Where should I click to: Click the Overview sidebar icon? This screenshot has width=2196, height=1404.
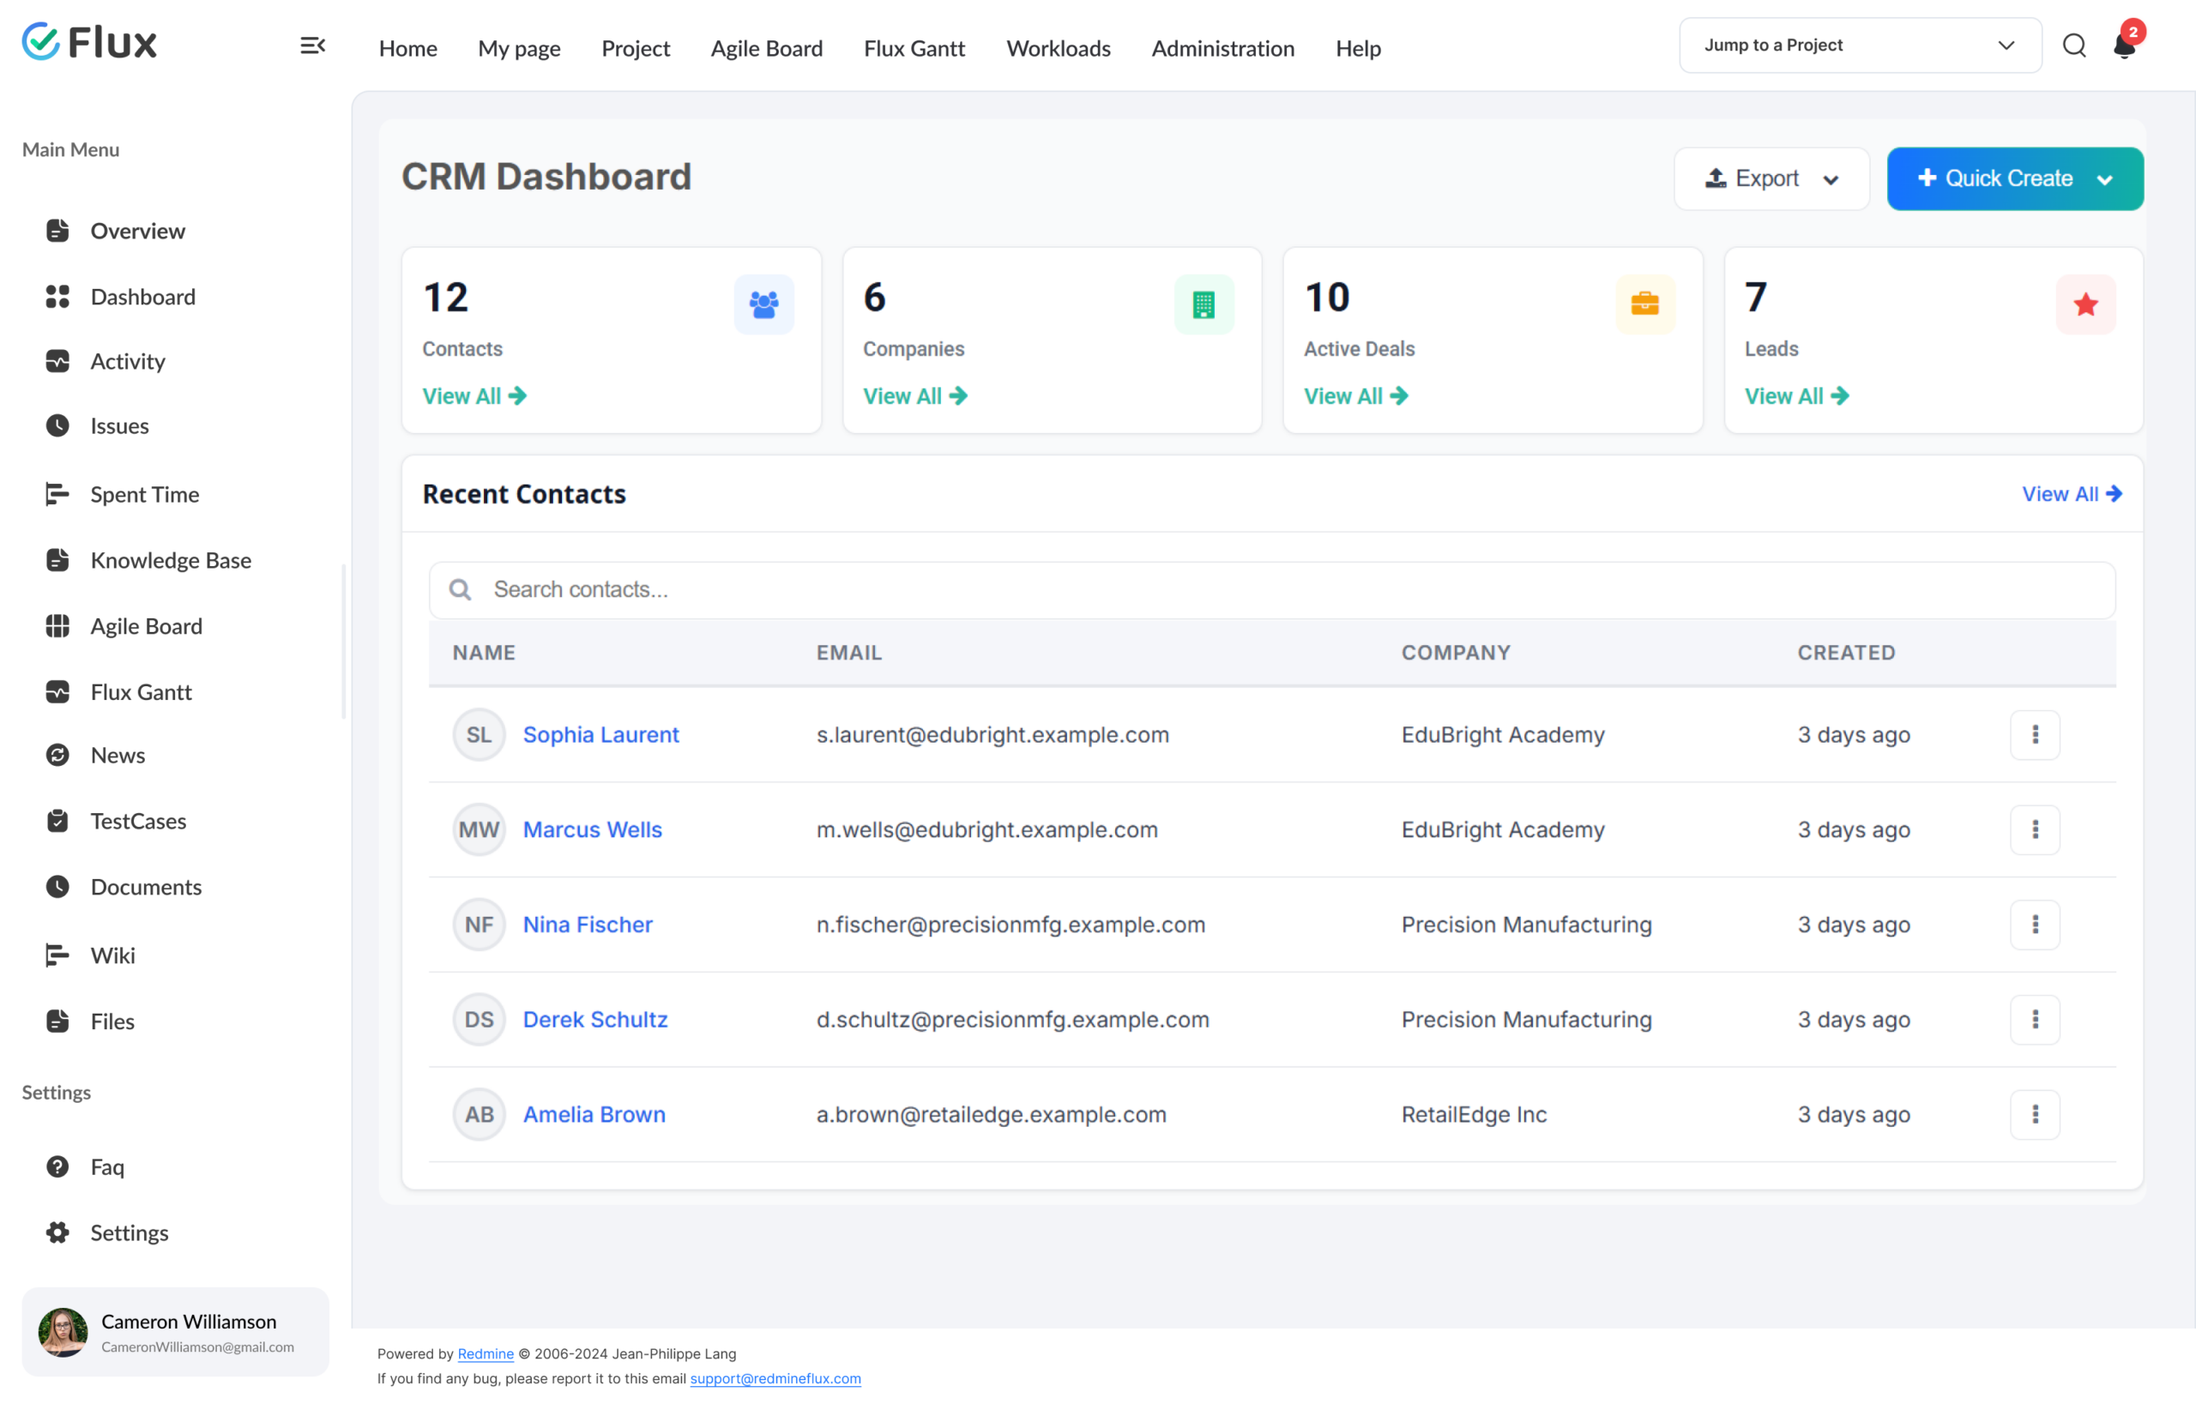(57, 231)
